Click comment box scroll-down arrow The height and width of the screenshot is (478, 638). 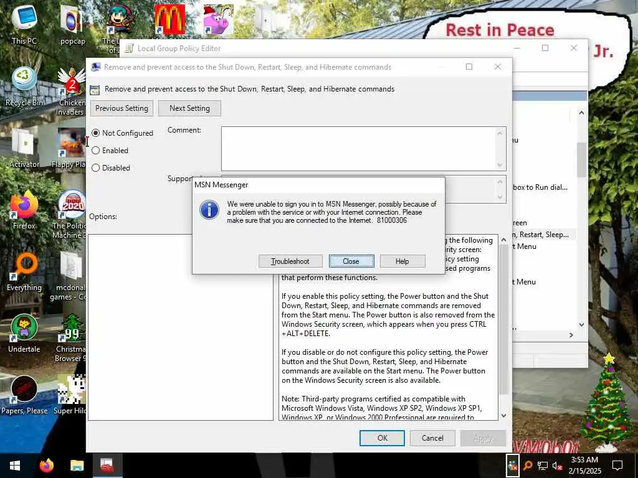[x=500, y=164]
